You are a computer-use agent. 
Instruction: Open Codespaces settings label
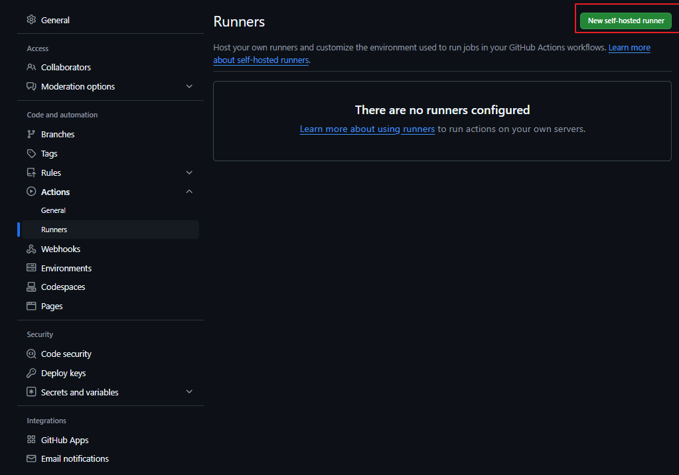[63, 287]
